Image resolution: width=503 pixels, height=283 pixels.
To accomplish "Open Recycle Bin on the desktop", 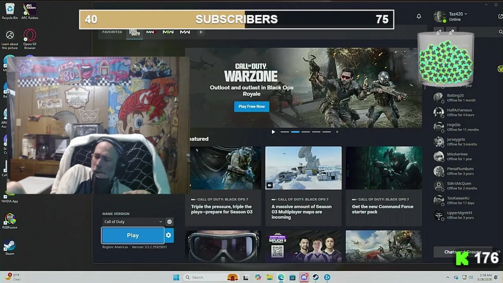I will pyautogui.click(x=10, y=11).
